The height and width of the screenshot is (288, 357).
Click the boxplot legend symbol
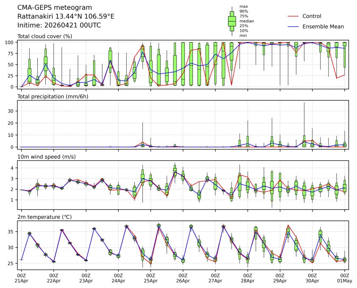[232, 21]
